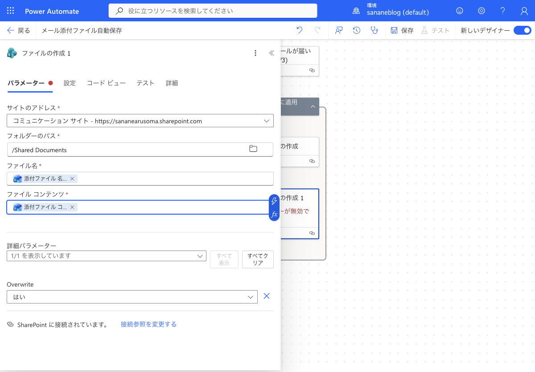Click the link icon on の作成 card
The height and width of the screenshot is (372, 535).
pos(312,161)
